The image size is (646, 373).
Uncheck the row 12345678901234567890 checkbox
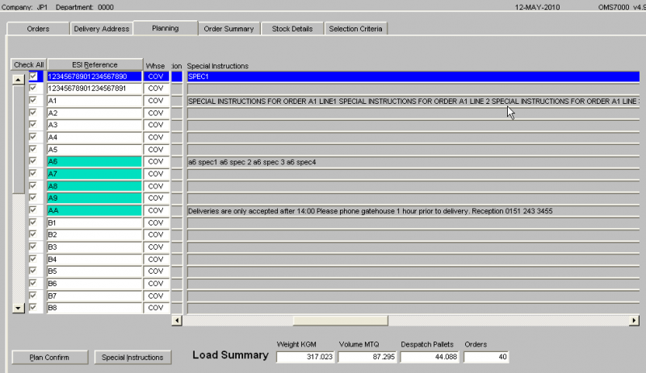click(x=33, y=76)
